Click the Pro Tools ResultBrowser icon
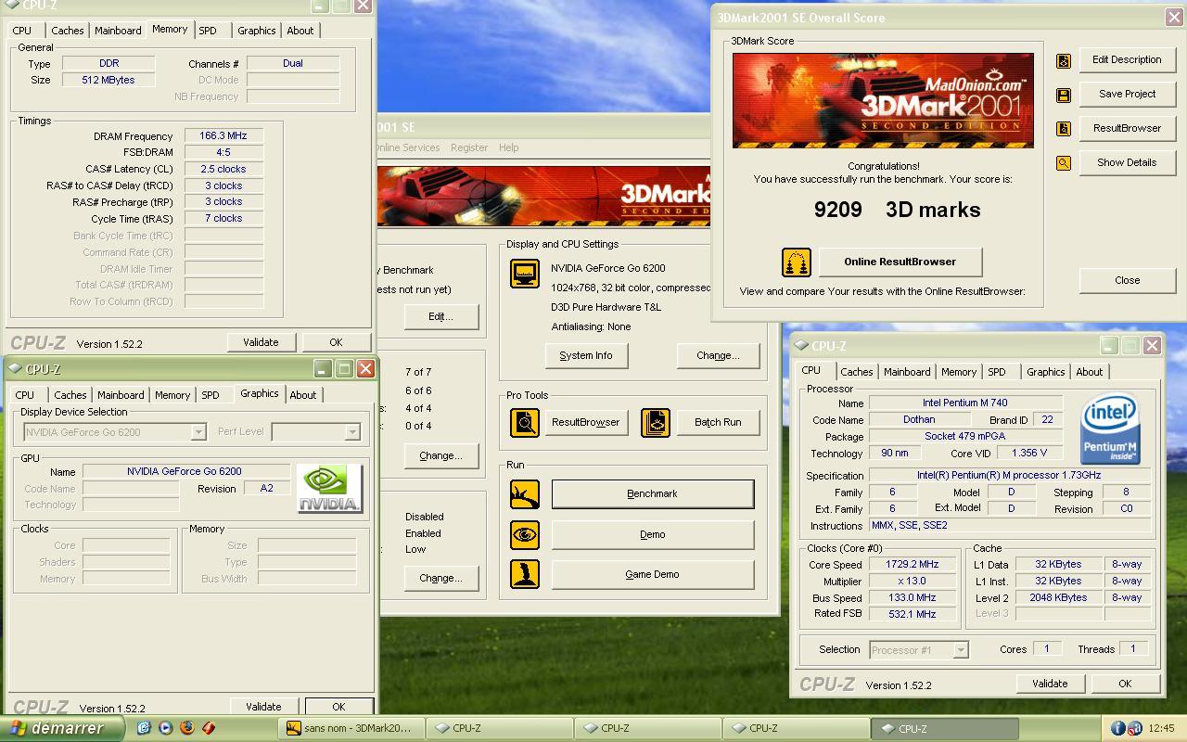 pyautogui.click(x=525, y=423)
